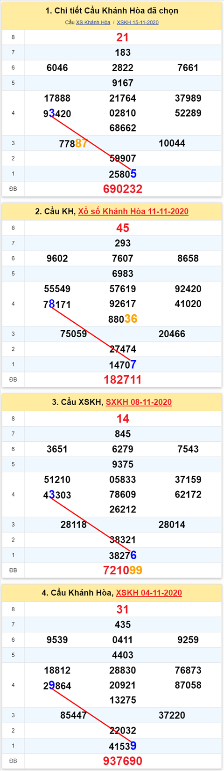Click the number 52289
This screenshot has height=771, width=224.
pos(188,113)
